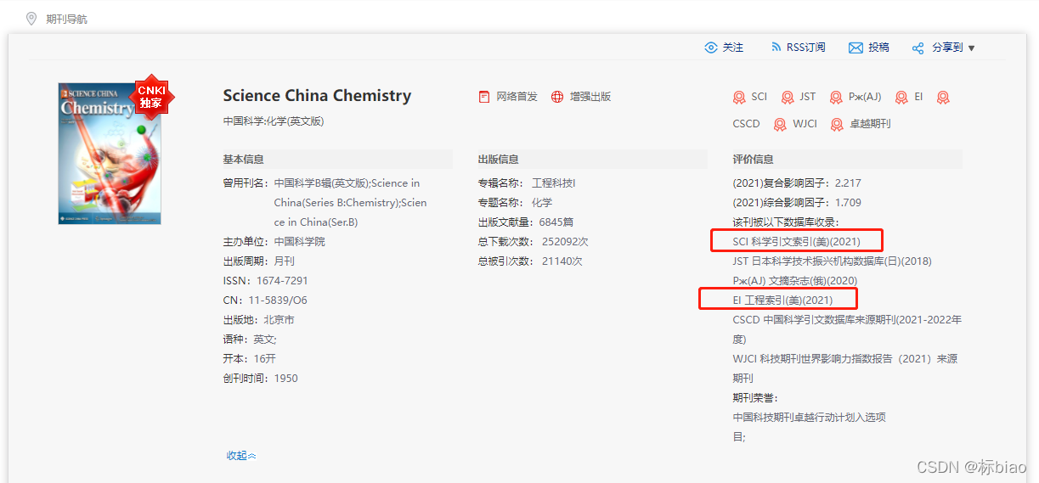Click the RSS feed icon
This screenshot has width=1039, height=483.
pyautogui.click(x=776, y=48)
